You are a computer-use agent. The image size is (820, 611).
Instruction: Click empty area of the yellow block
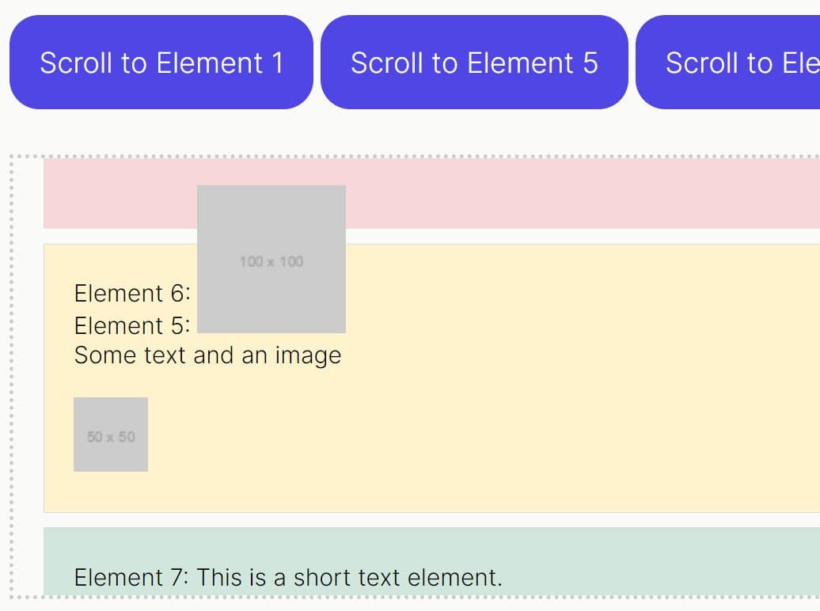point(554,396)
